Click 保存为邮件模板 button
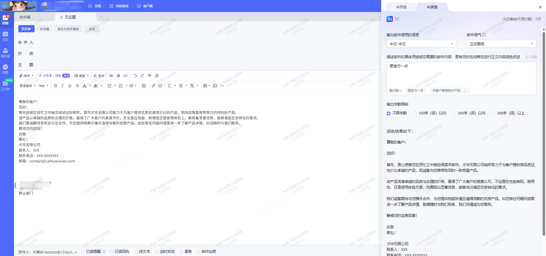This screenshot has height=256, width=546. (68, 29)
